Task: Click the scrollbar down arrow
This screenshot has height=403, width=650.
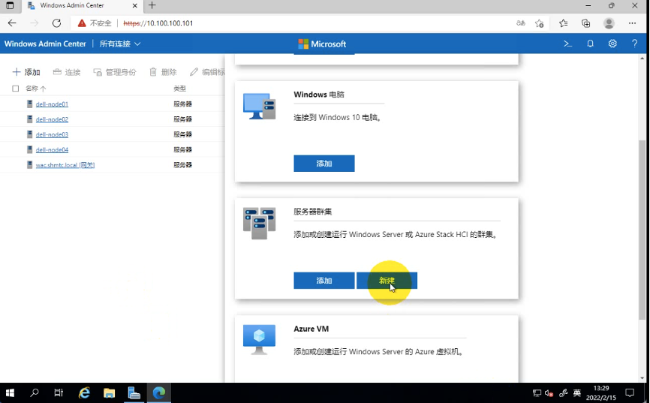Action: coord(642,378)
